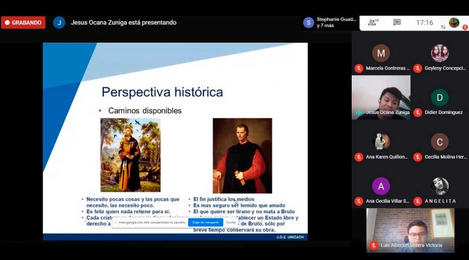
Task: Click muted mic icon of Ana Karen Quiñon...
Action: click(x=359, y=157)
